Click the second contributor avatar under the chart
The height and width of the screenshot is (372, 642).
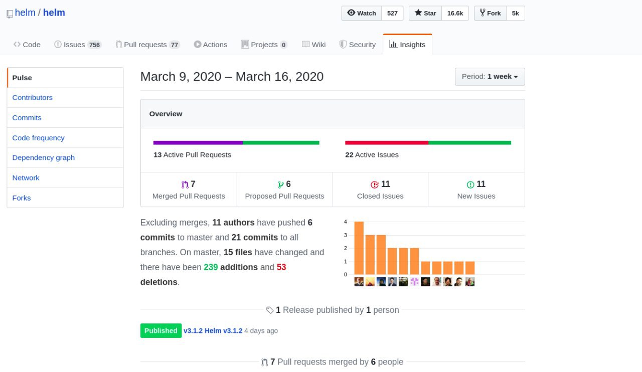point(370,282)
